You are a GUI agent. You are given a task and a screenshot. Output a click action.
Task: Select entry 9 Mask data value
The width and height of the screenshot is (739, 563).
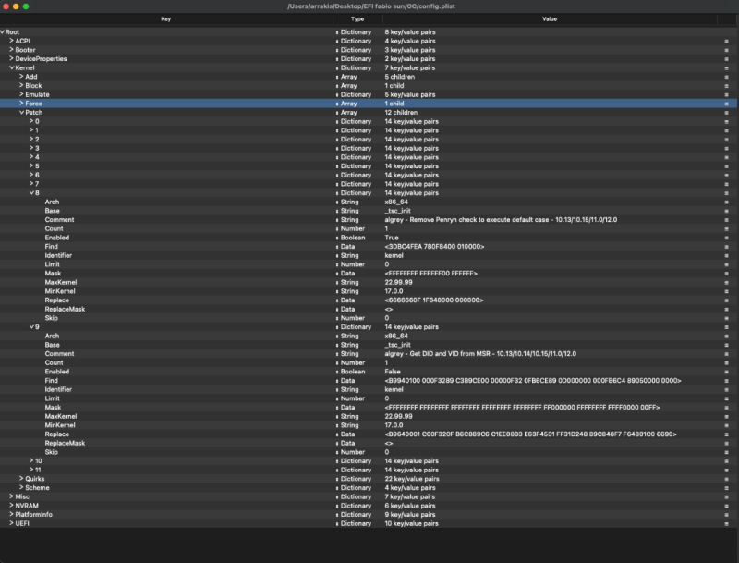522,408
